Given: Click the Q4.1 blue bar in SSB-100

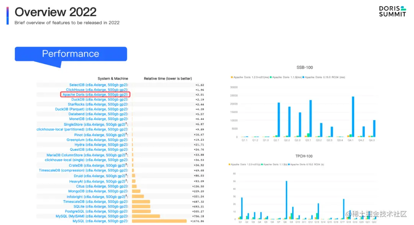Looking at the screenshot, I should (353, 117).
